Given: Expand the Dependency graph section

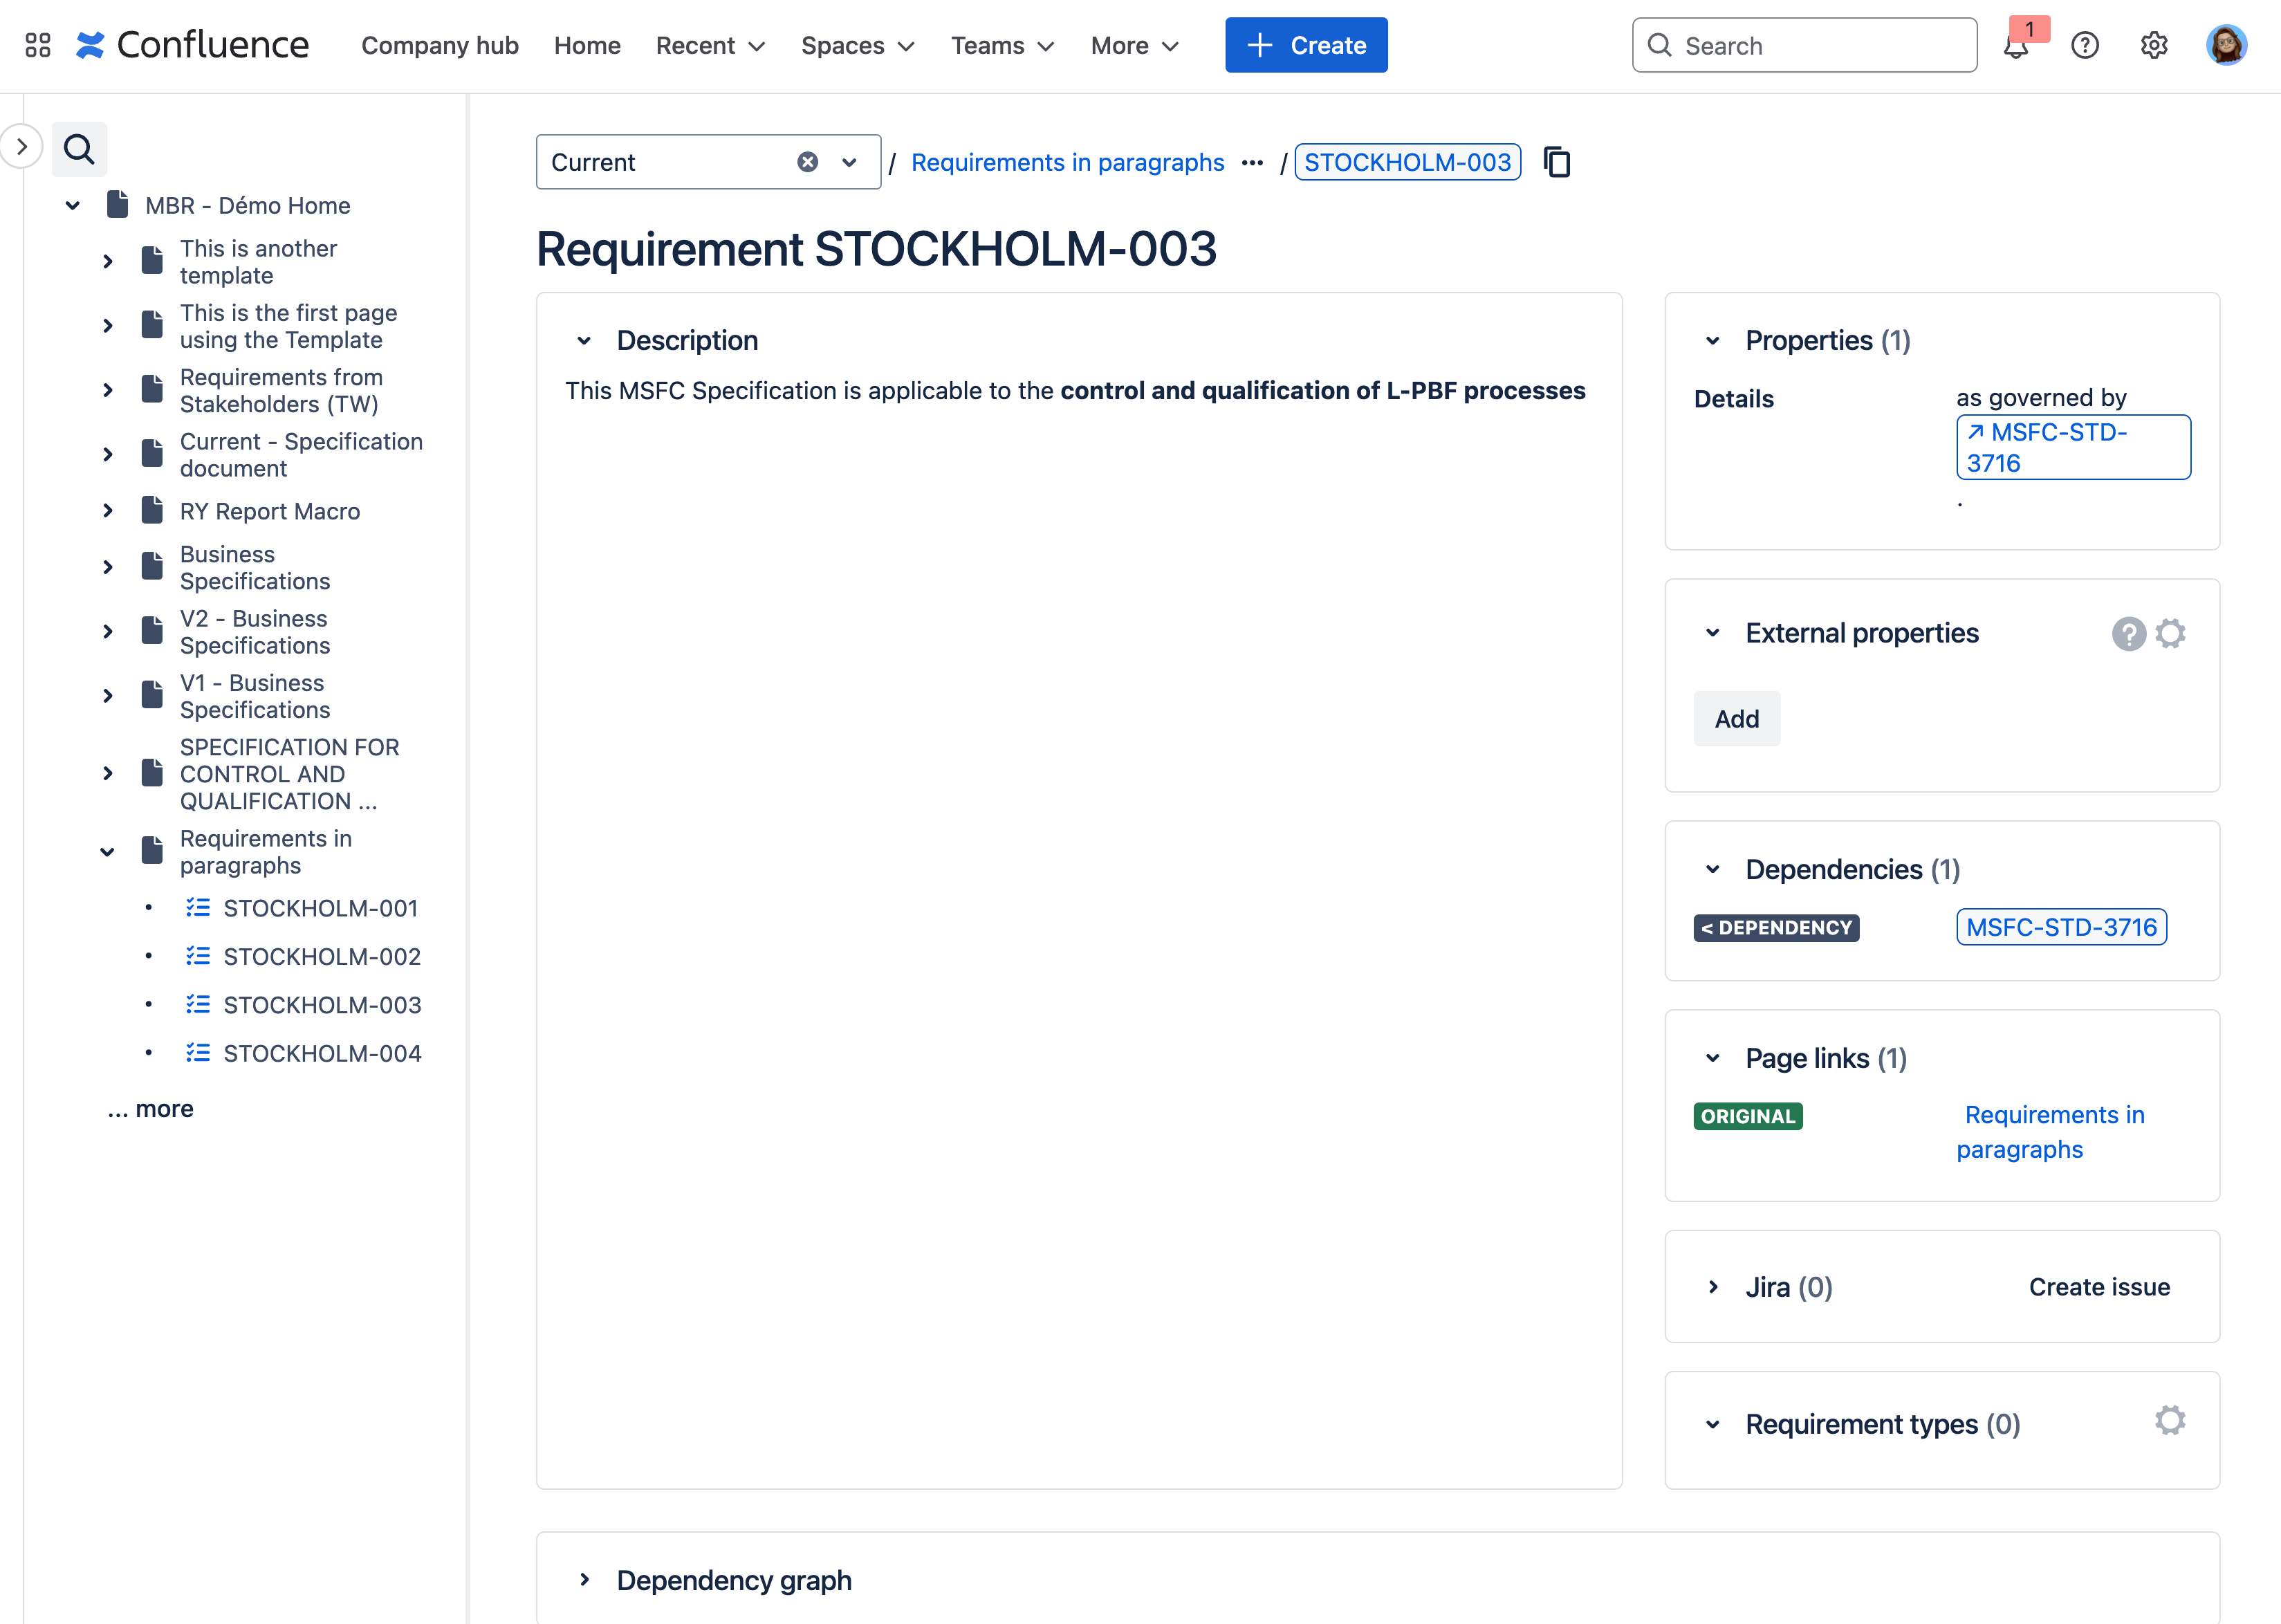Looking at the screenshot, I should tap(585, 1580).
